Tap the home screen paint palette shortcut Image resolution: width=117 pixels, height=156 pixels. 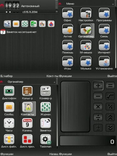[42, 24]
